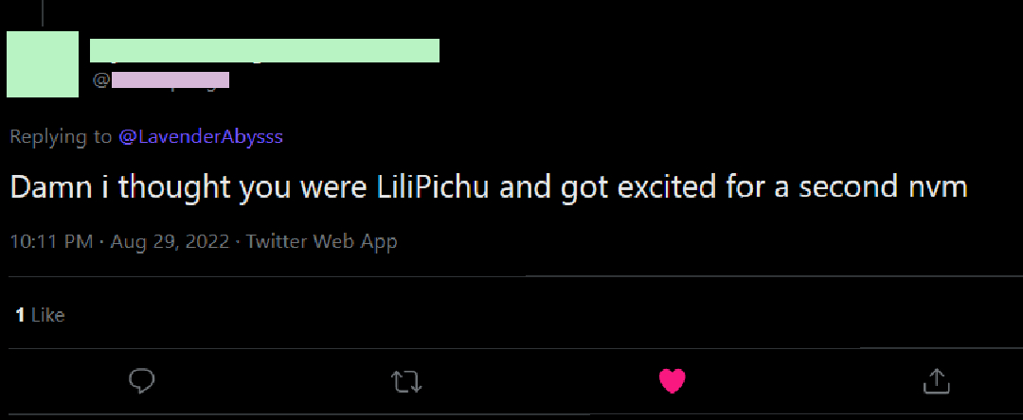Unlike the tweet with the pink heart
The height and width of the screenshot is (420, 1023).
coord(672,380)
